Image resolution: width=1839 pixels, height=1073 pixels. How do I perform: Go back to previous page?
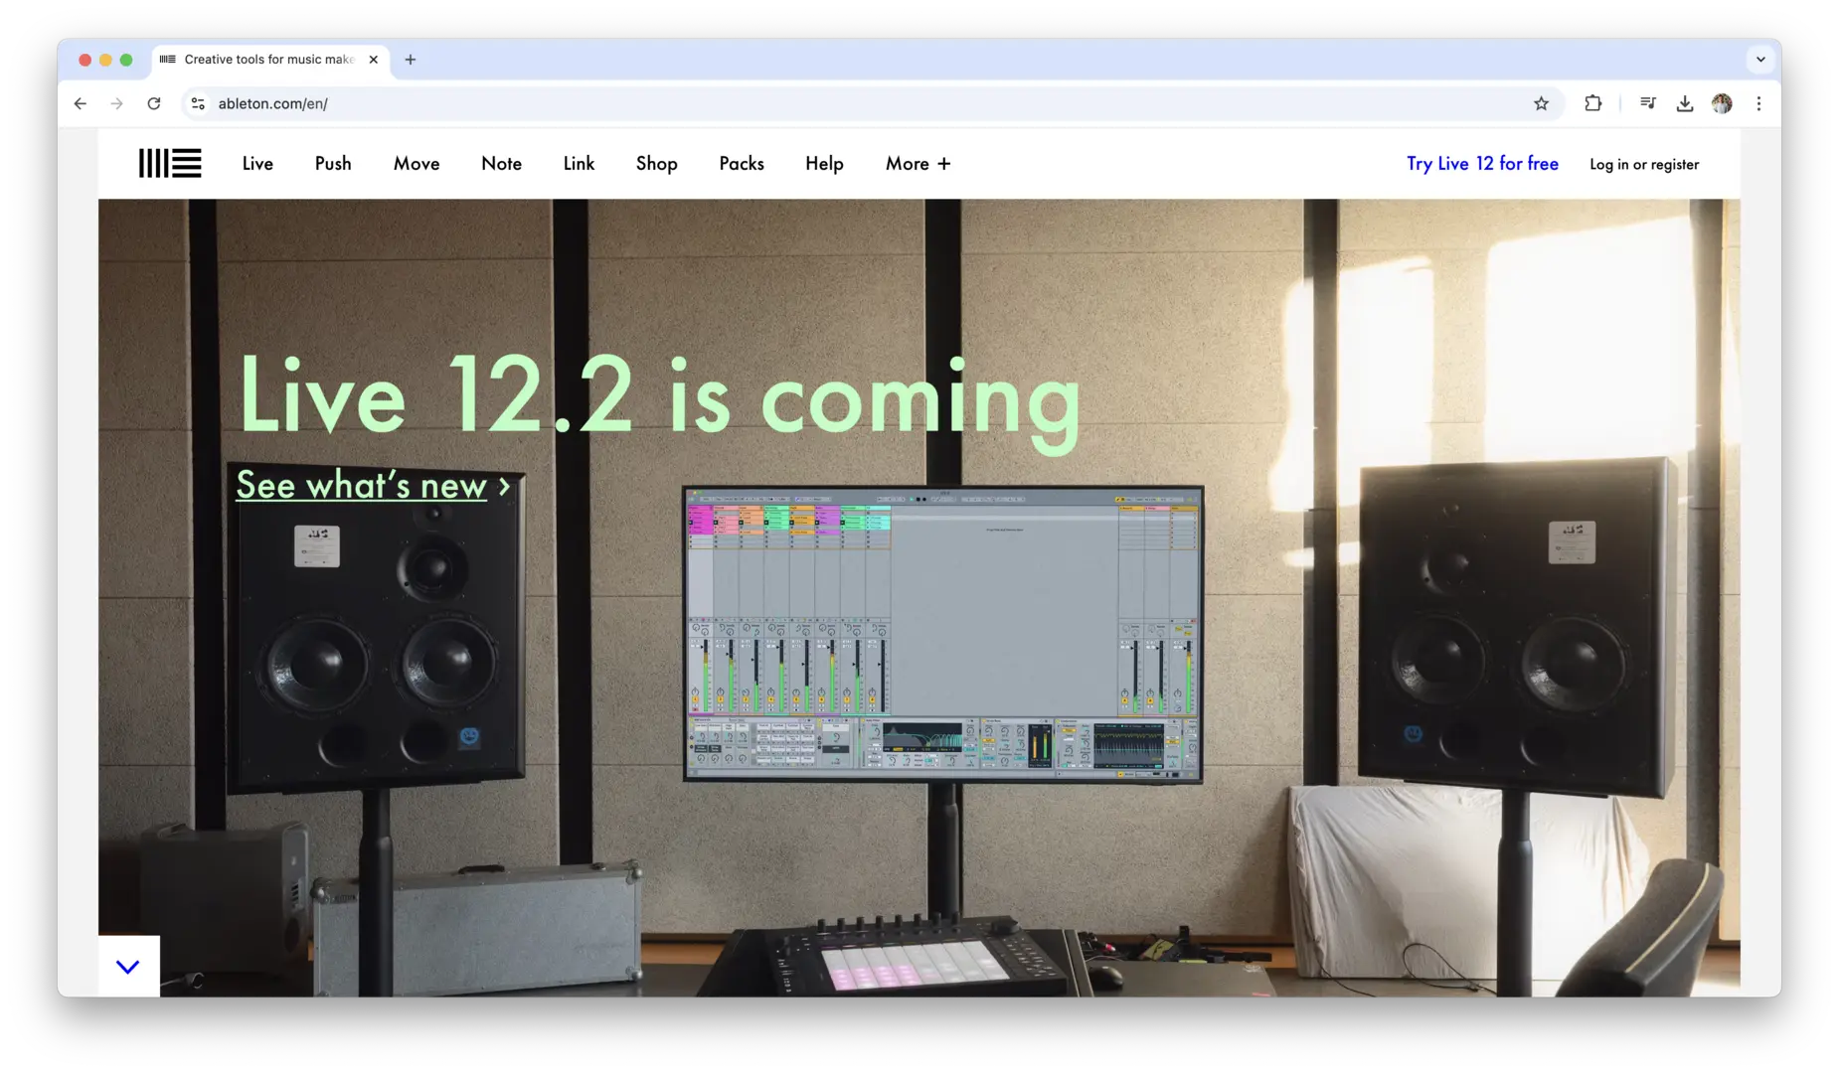pyautogui.click(x=81, y=103)
